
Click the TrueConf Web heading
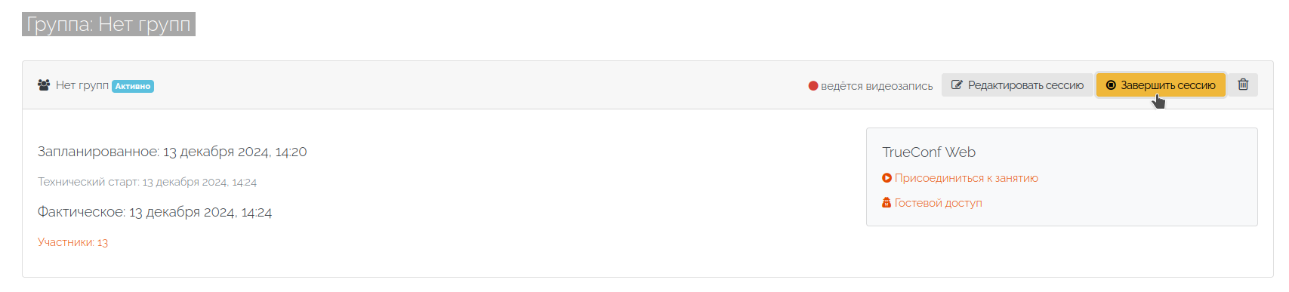point(929,152)
